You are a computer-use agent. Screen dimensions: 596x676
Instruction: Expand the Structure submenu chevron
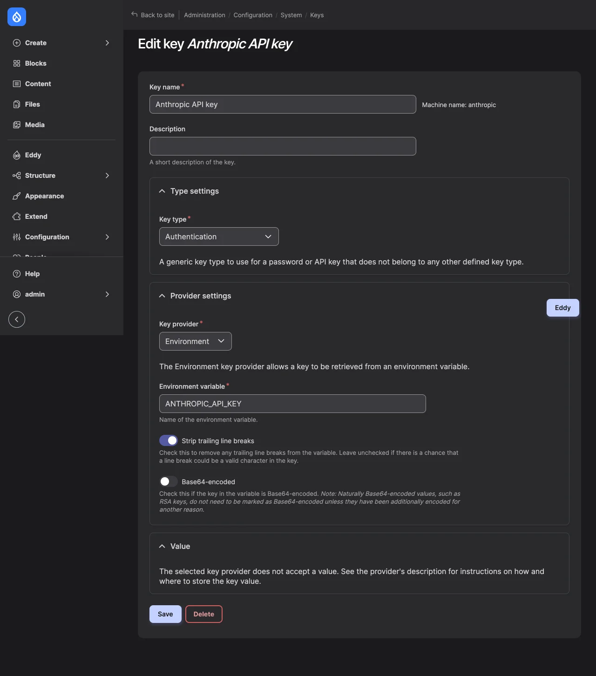coord(107,176)
